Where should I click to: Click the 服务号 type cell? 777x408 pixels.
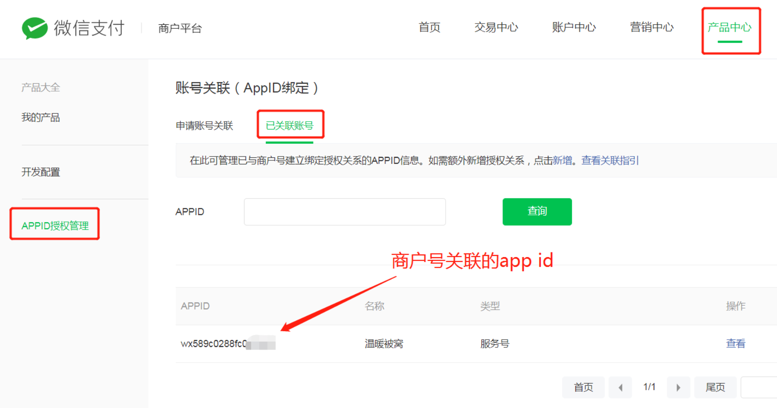[x=495, y=344]
